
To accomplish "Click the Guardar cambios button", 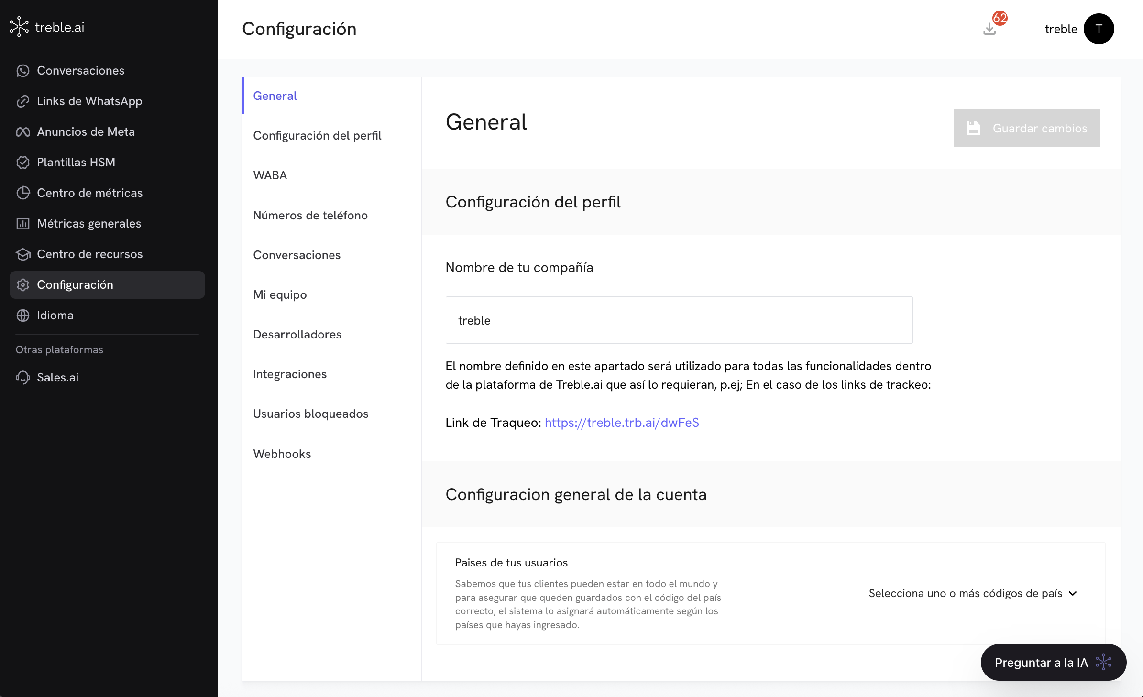I will click(1026, 128).
